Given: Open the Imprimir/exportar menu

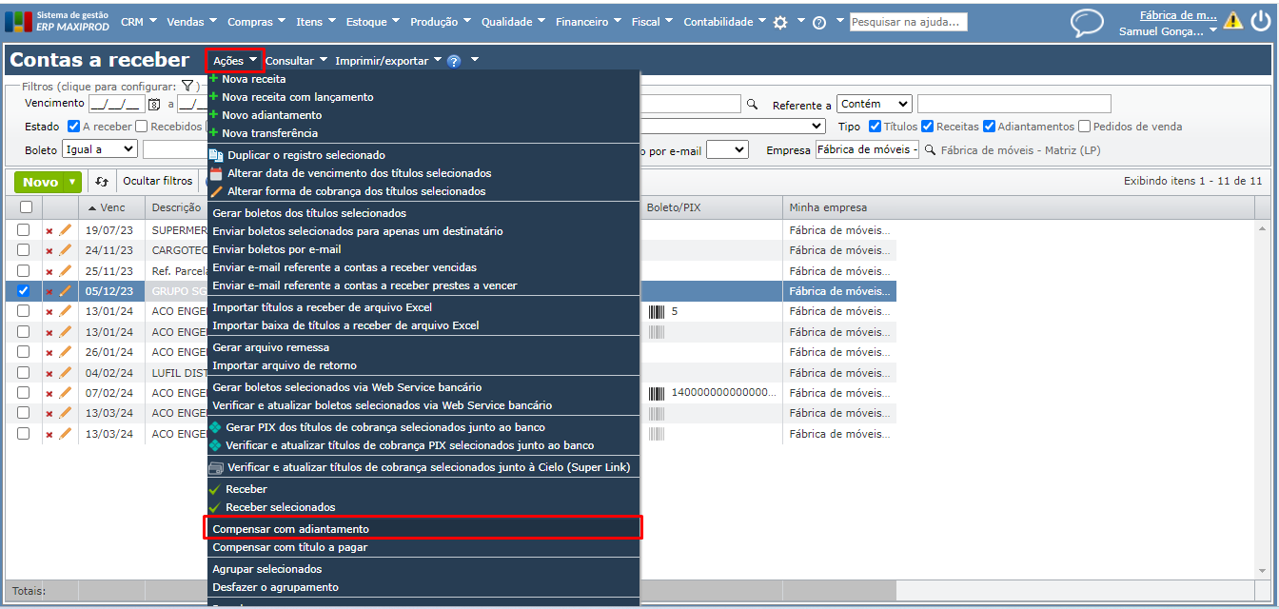Looking at the screenshot, I should point(388,61).
